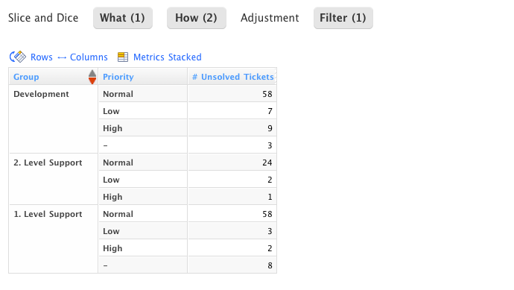Select the Slice and Dice tab
The width and height of the screenshot is (514, 290).
43,18
